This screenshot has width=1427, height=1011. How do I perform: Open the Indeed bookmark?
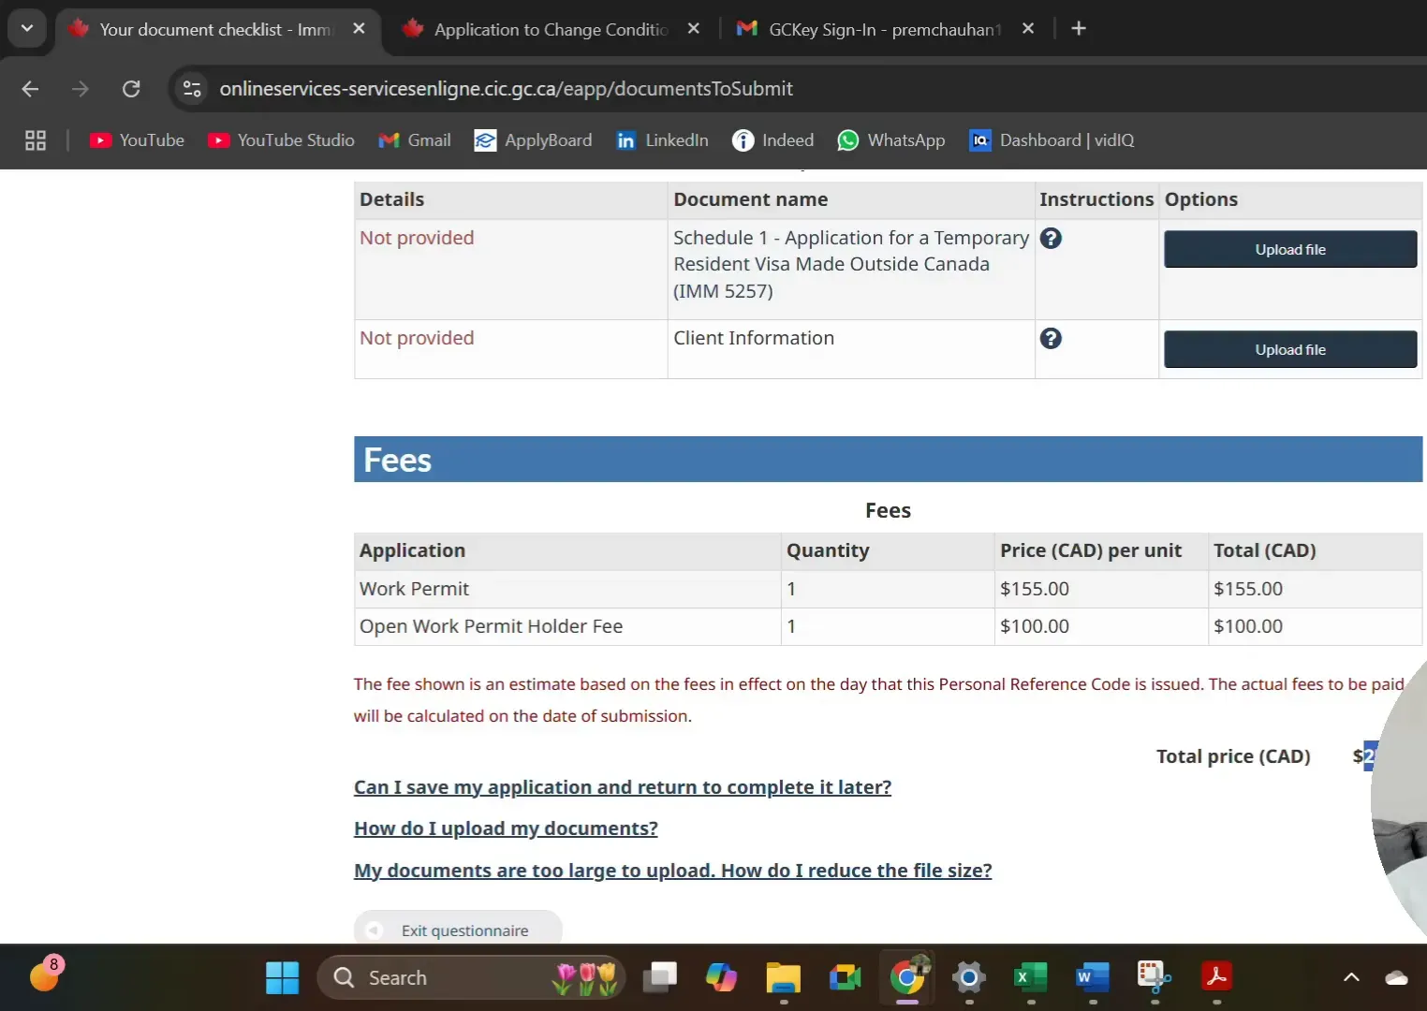(x=772, y=140)
